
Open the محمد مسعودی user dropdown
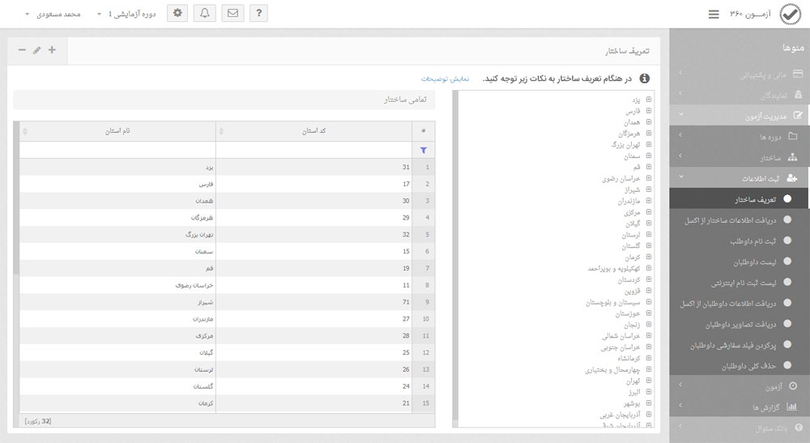click(x=53, y=14)
